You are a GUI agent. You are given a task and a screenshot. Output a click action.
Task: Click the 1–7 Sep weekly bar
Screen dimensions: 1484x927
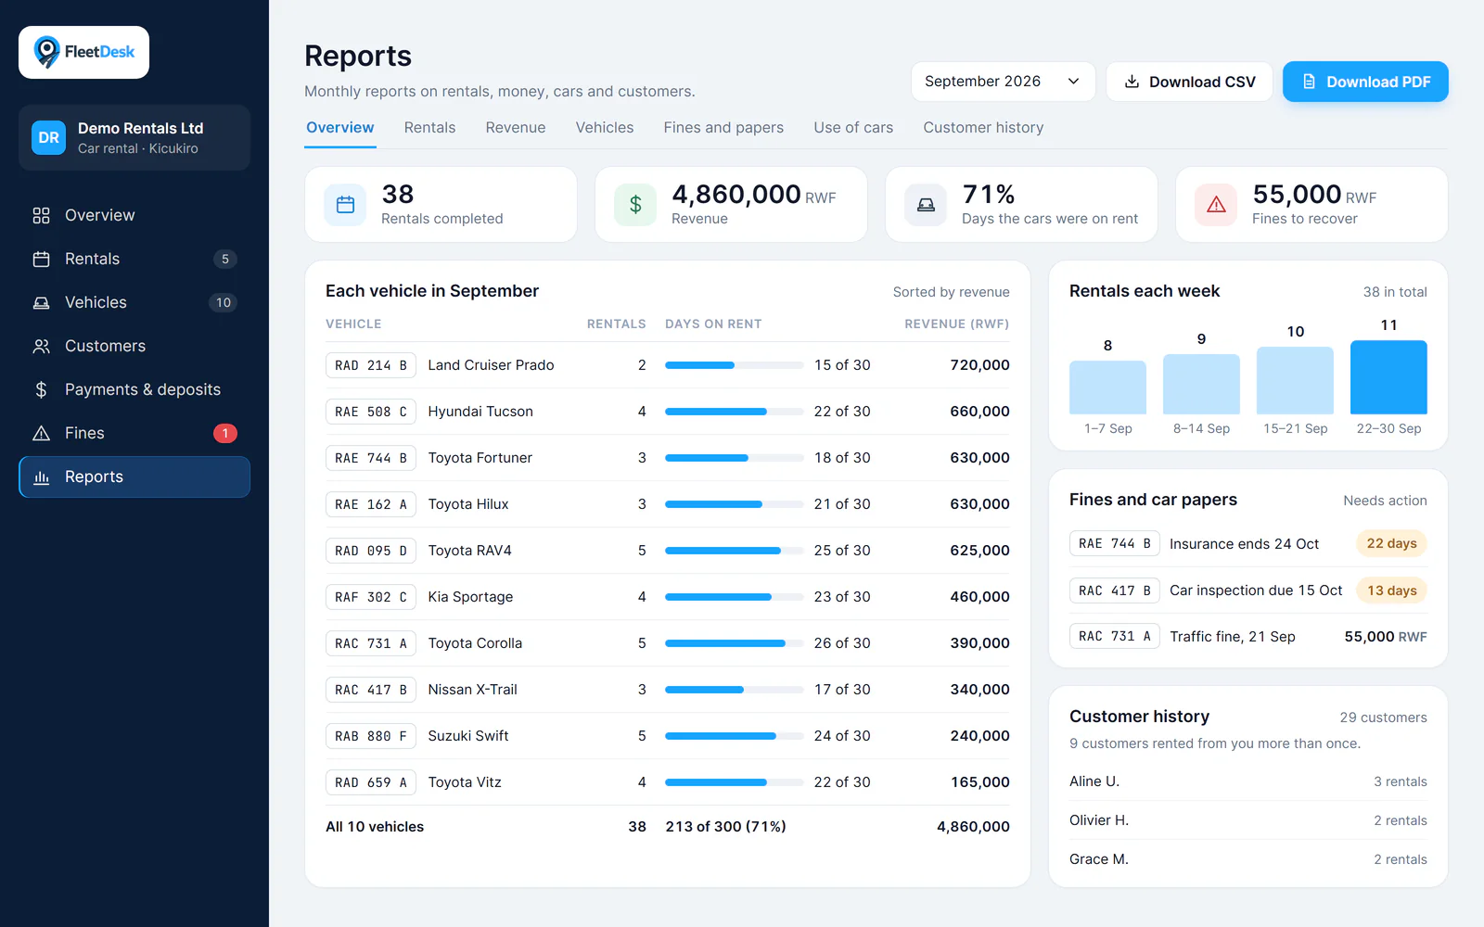click(1107, 387)
